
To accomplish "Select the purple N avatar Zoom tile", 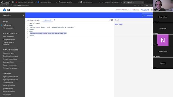I will point(163,40).
